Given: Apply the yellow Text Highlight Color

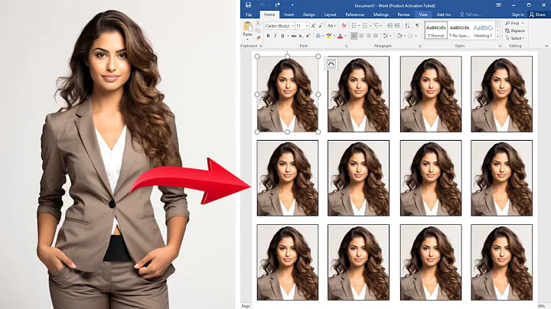Looking at the screenshot, I should point(329,36).
